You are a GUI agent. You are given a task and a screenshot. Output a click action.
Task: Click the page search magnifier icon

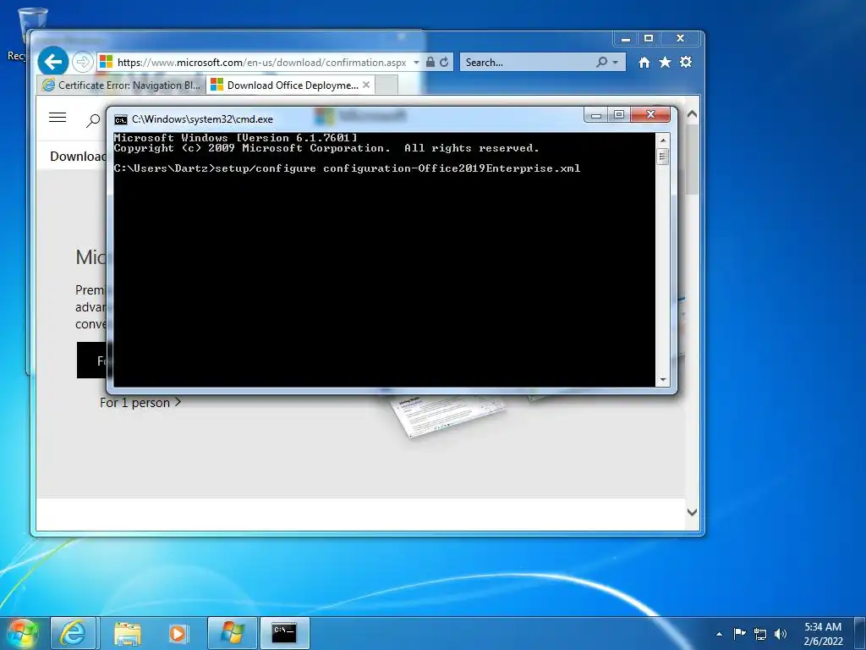[93, 120]
